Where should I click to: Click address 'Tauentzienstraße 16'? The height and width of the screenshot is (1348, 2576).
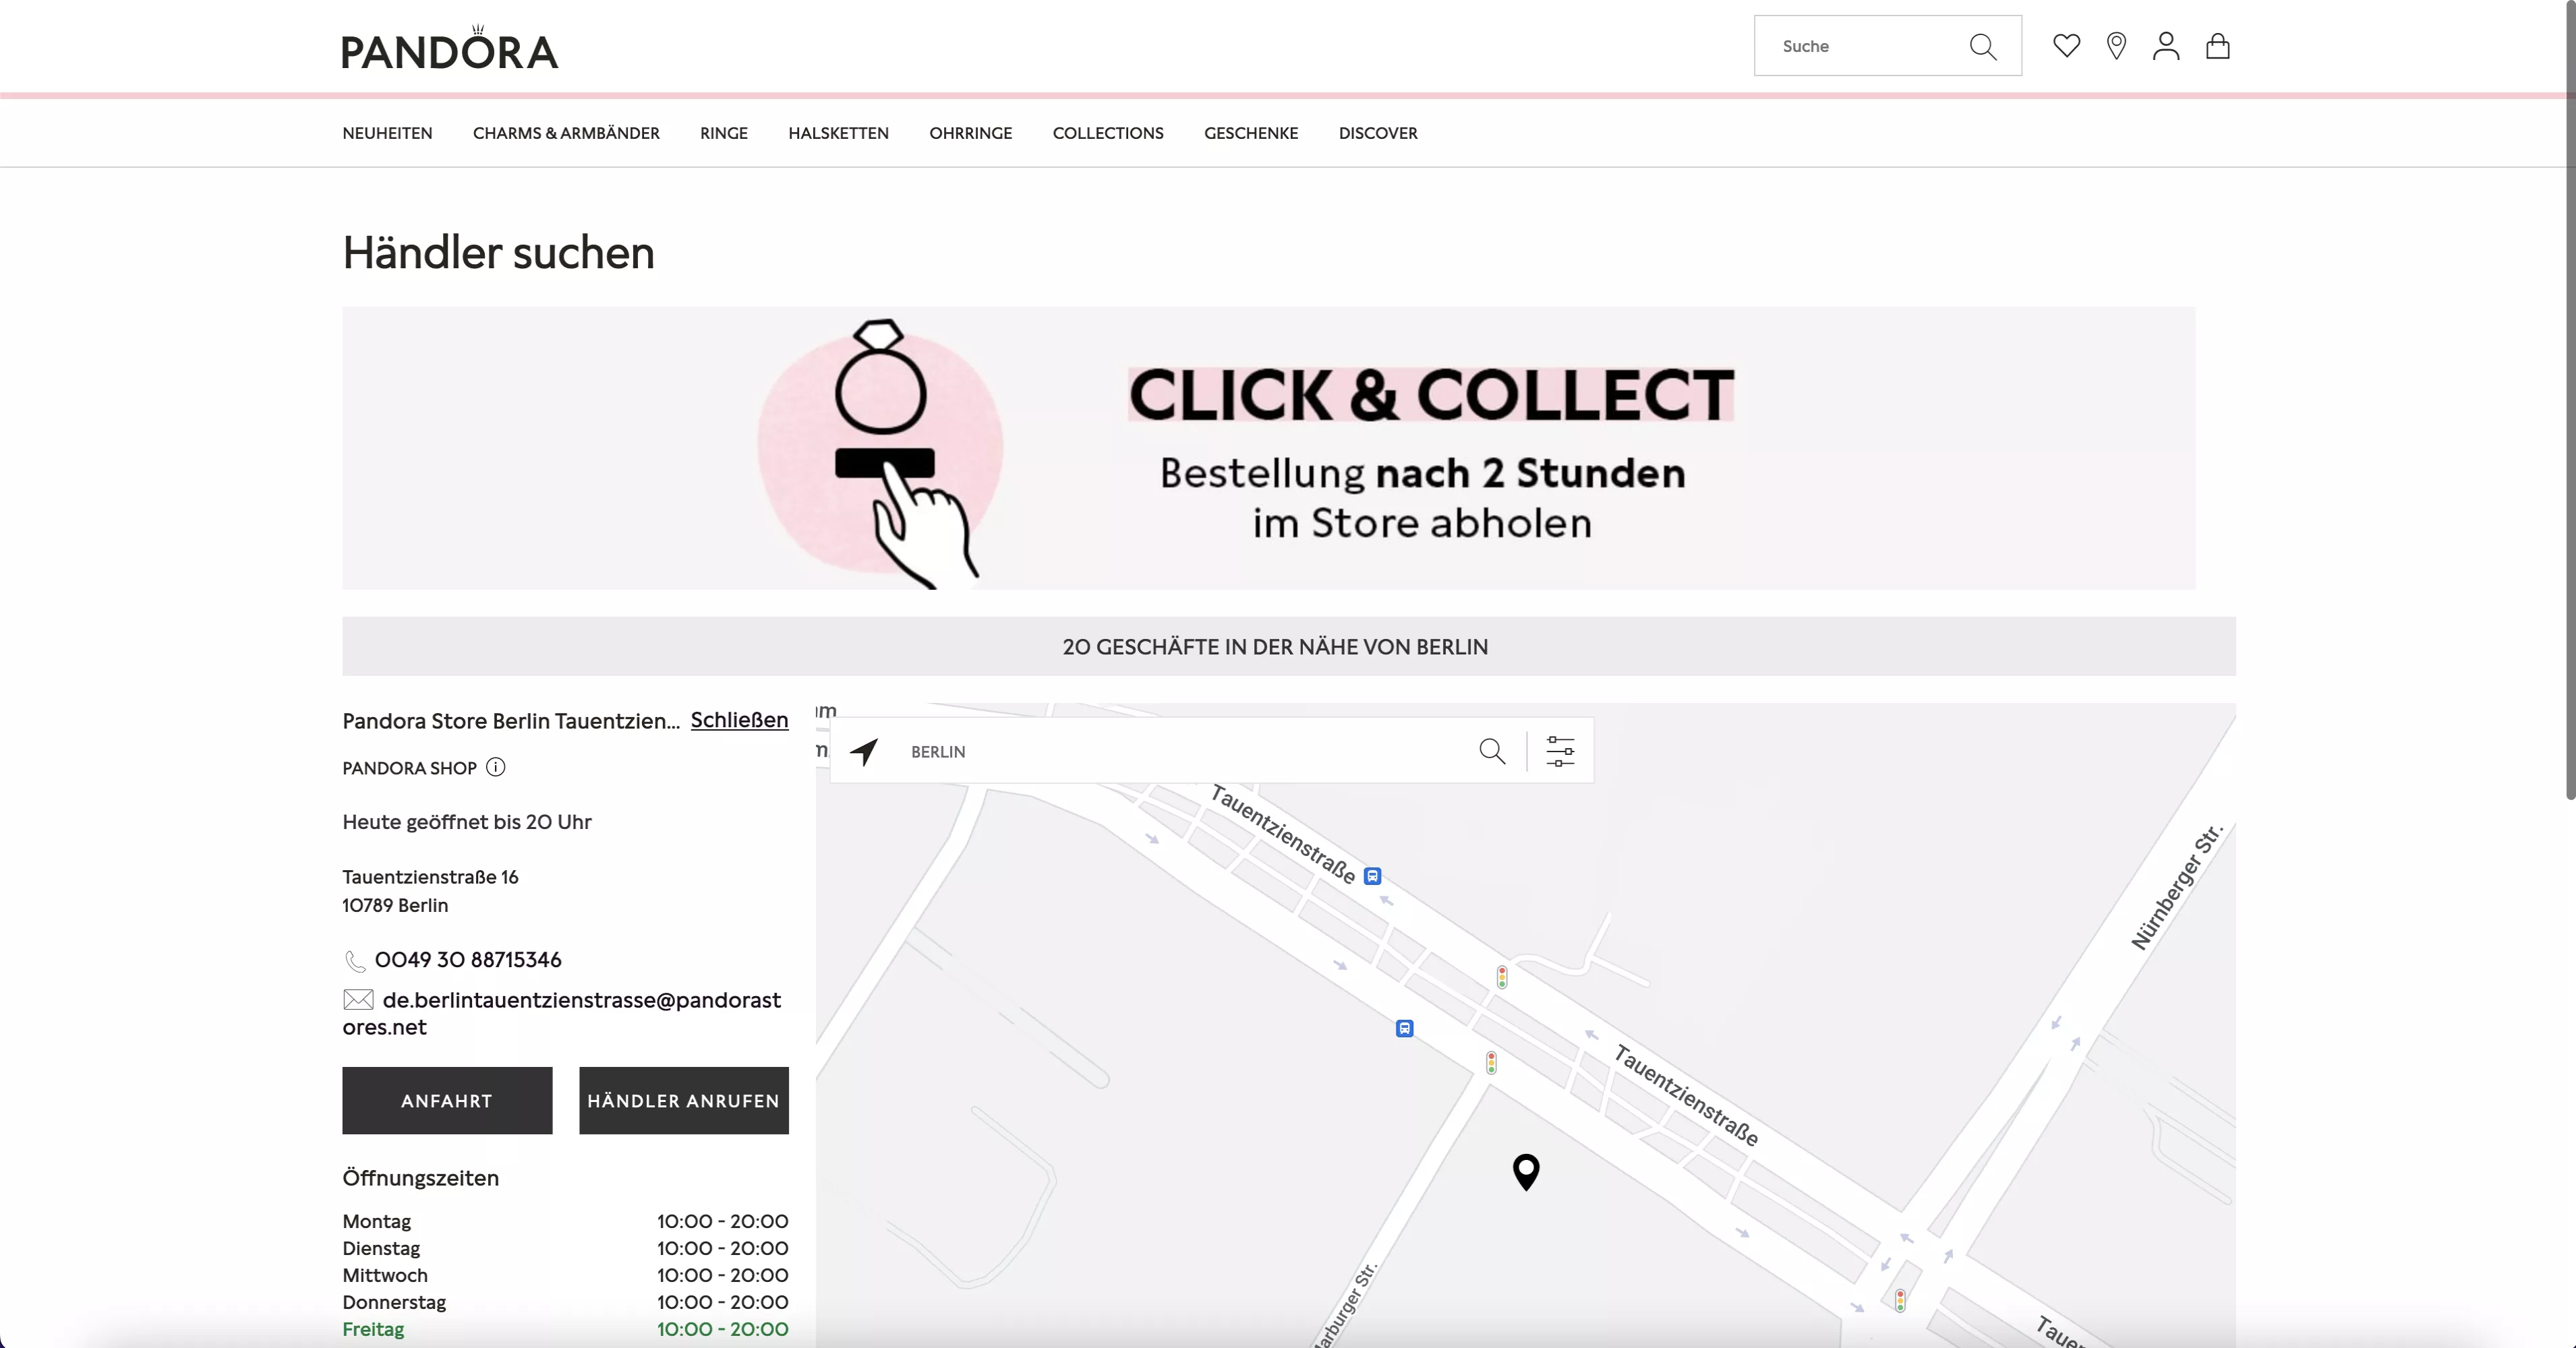pyautogui.click(x=430, y=876)
